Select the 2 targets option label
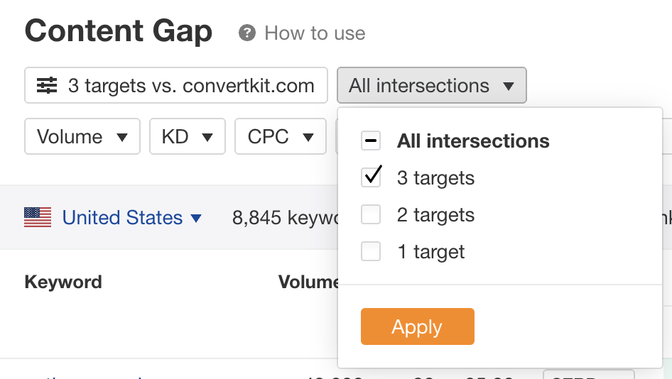 tap(435, 215)
